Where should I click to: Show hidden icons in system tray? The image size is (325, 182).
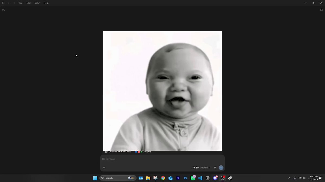point(289,178)
